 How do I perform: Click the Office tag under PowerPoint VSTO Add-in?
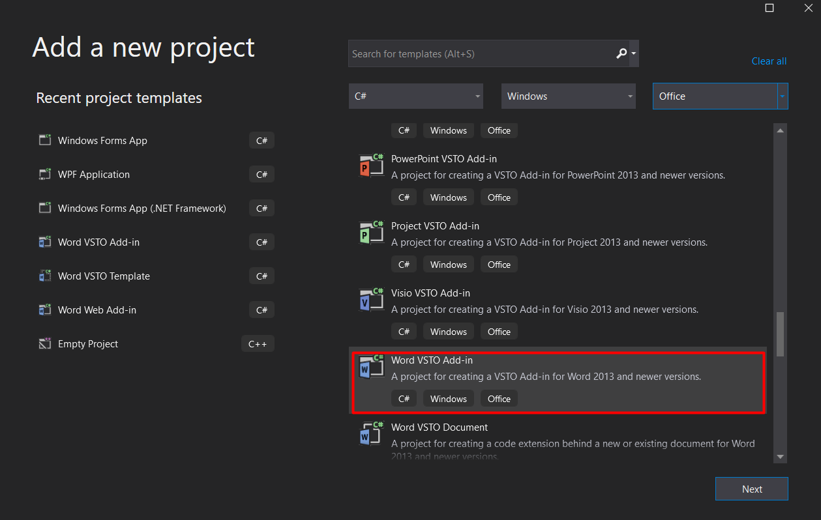click(x=499, y=197)
